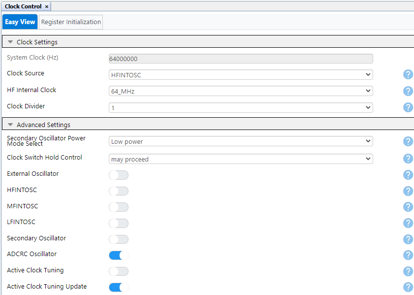Disable the ADCRC Oscillator toggle
Viewport: 414px width, 295px height.
coord(118,255)
